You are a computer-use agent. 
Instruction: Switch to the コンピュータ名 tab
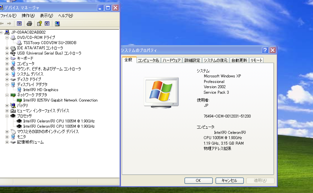148,60
